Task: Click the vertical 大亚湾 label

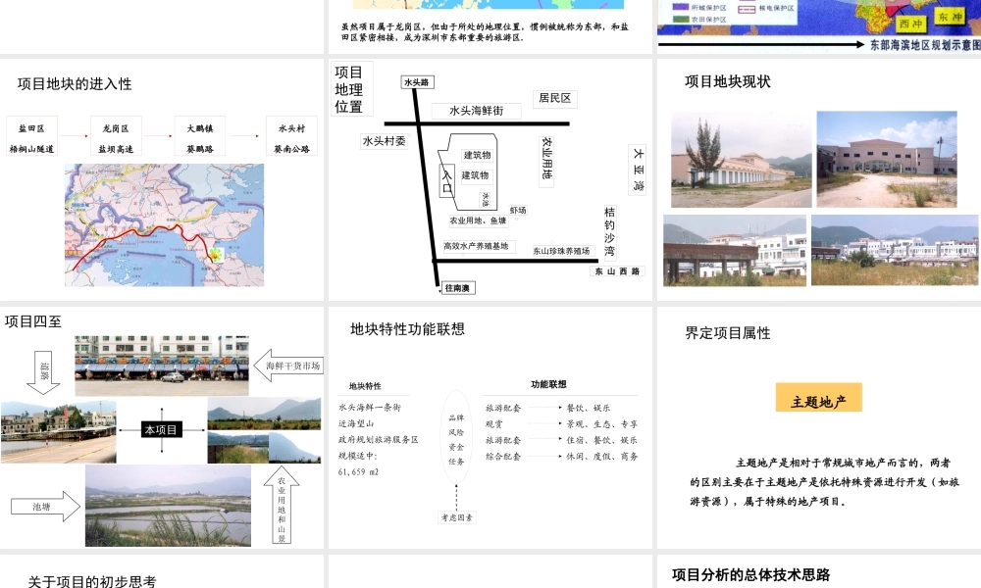Action: coord(637,170)
